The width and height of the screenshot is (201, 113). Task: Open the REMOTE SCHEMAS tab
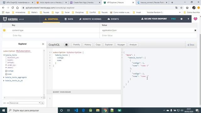click(90, 19)
